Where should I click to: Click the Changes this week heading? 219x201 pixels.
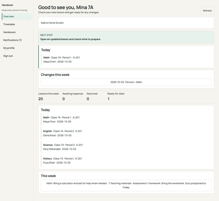pyautogui.click(x=55, y=75)
